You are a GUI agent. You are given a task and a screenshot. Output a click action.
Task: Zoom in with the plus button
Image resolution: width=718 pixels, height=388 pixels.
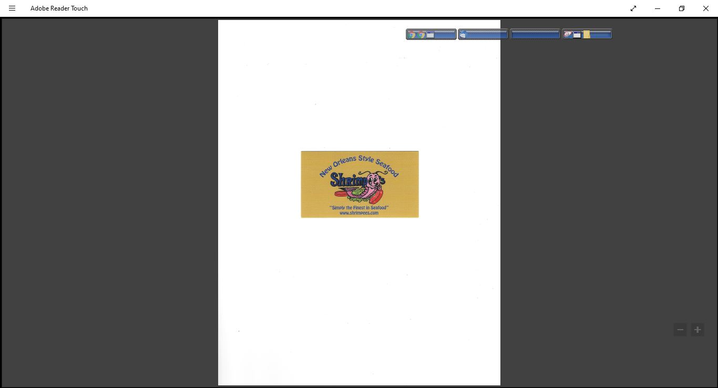point(698,330)
